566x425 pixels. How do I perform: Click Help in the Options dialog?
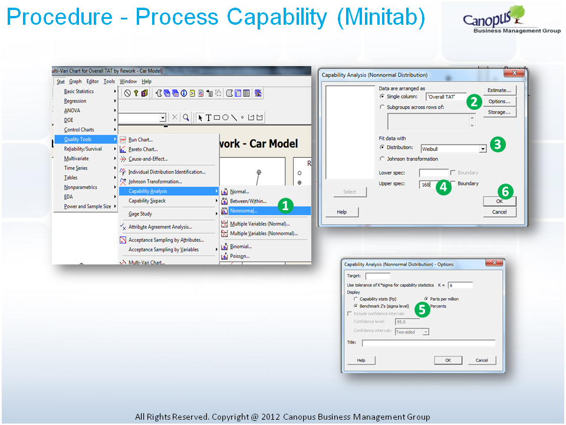point(361,360)
